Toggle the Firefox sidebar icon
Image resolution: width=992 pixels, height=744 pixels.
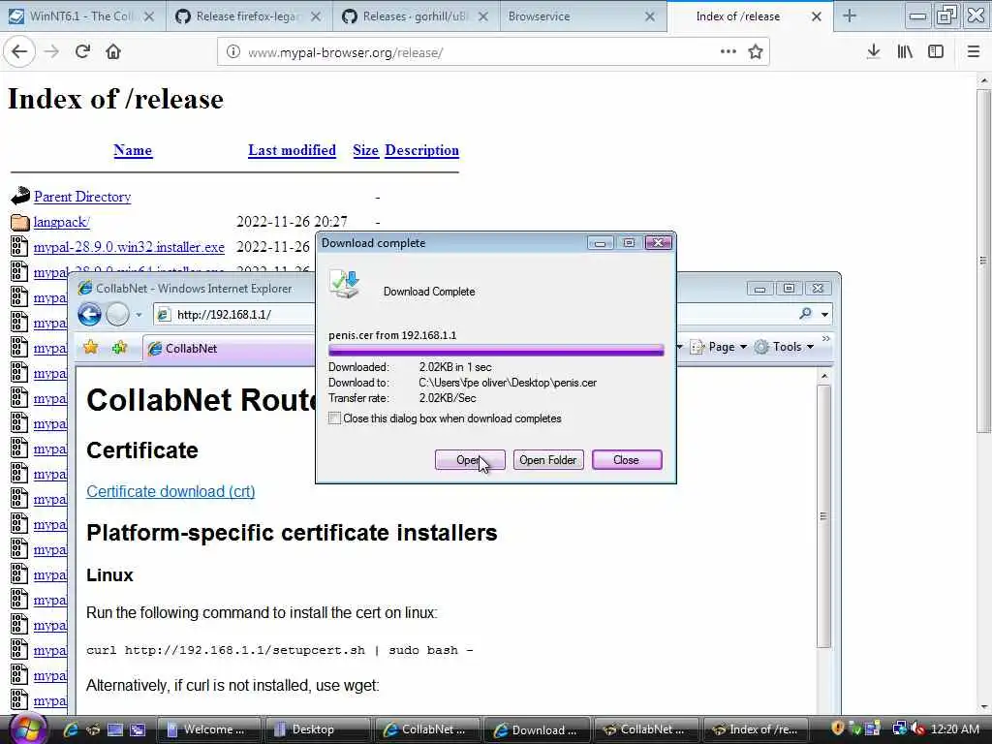[x=936, y=52]
